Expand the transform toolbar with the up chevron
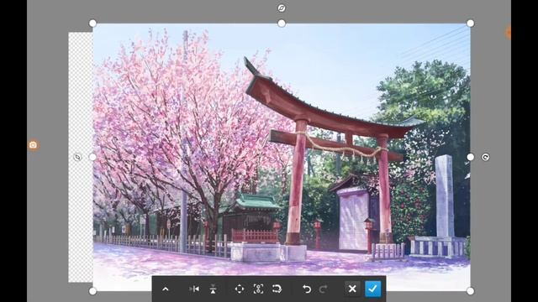The image size is (538, 302). tap(166, 289)
